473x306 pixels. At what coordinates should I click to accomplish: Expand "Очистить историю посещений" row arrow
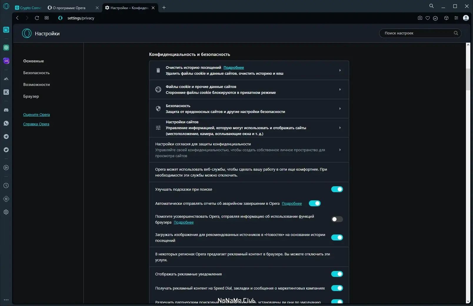coord(340,70)
